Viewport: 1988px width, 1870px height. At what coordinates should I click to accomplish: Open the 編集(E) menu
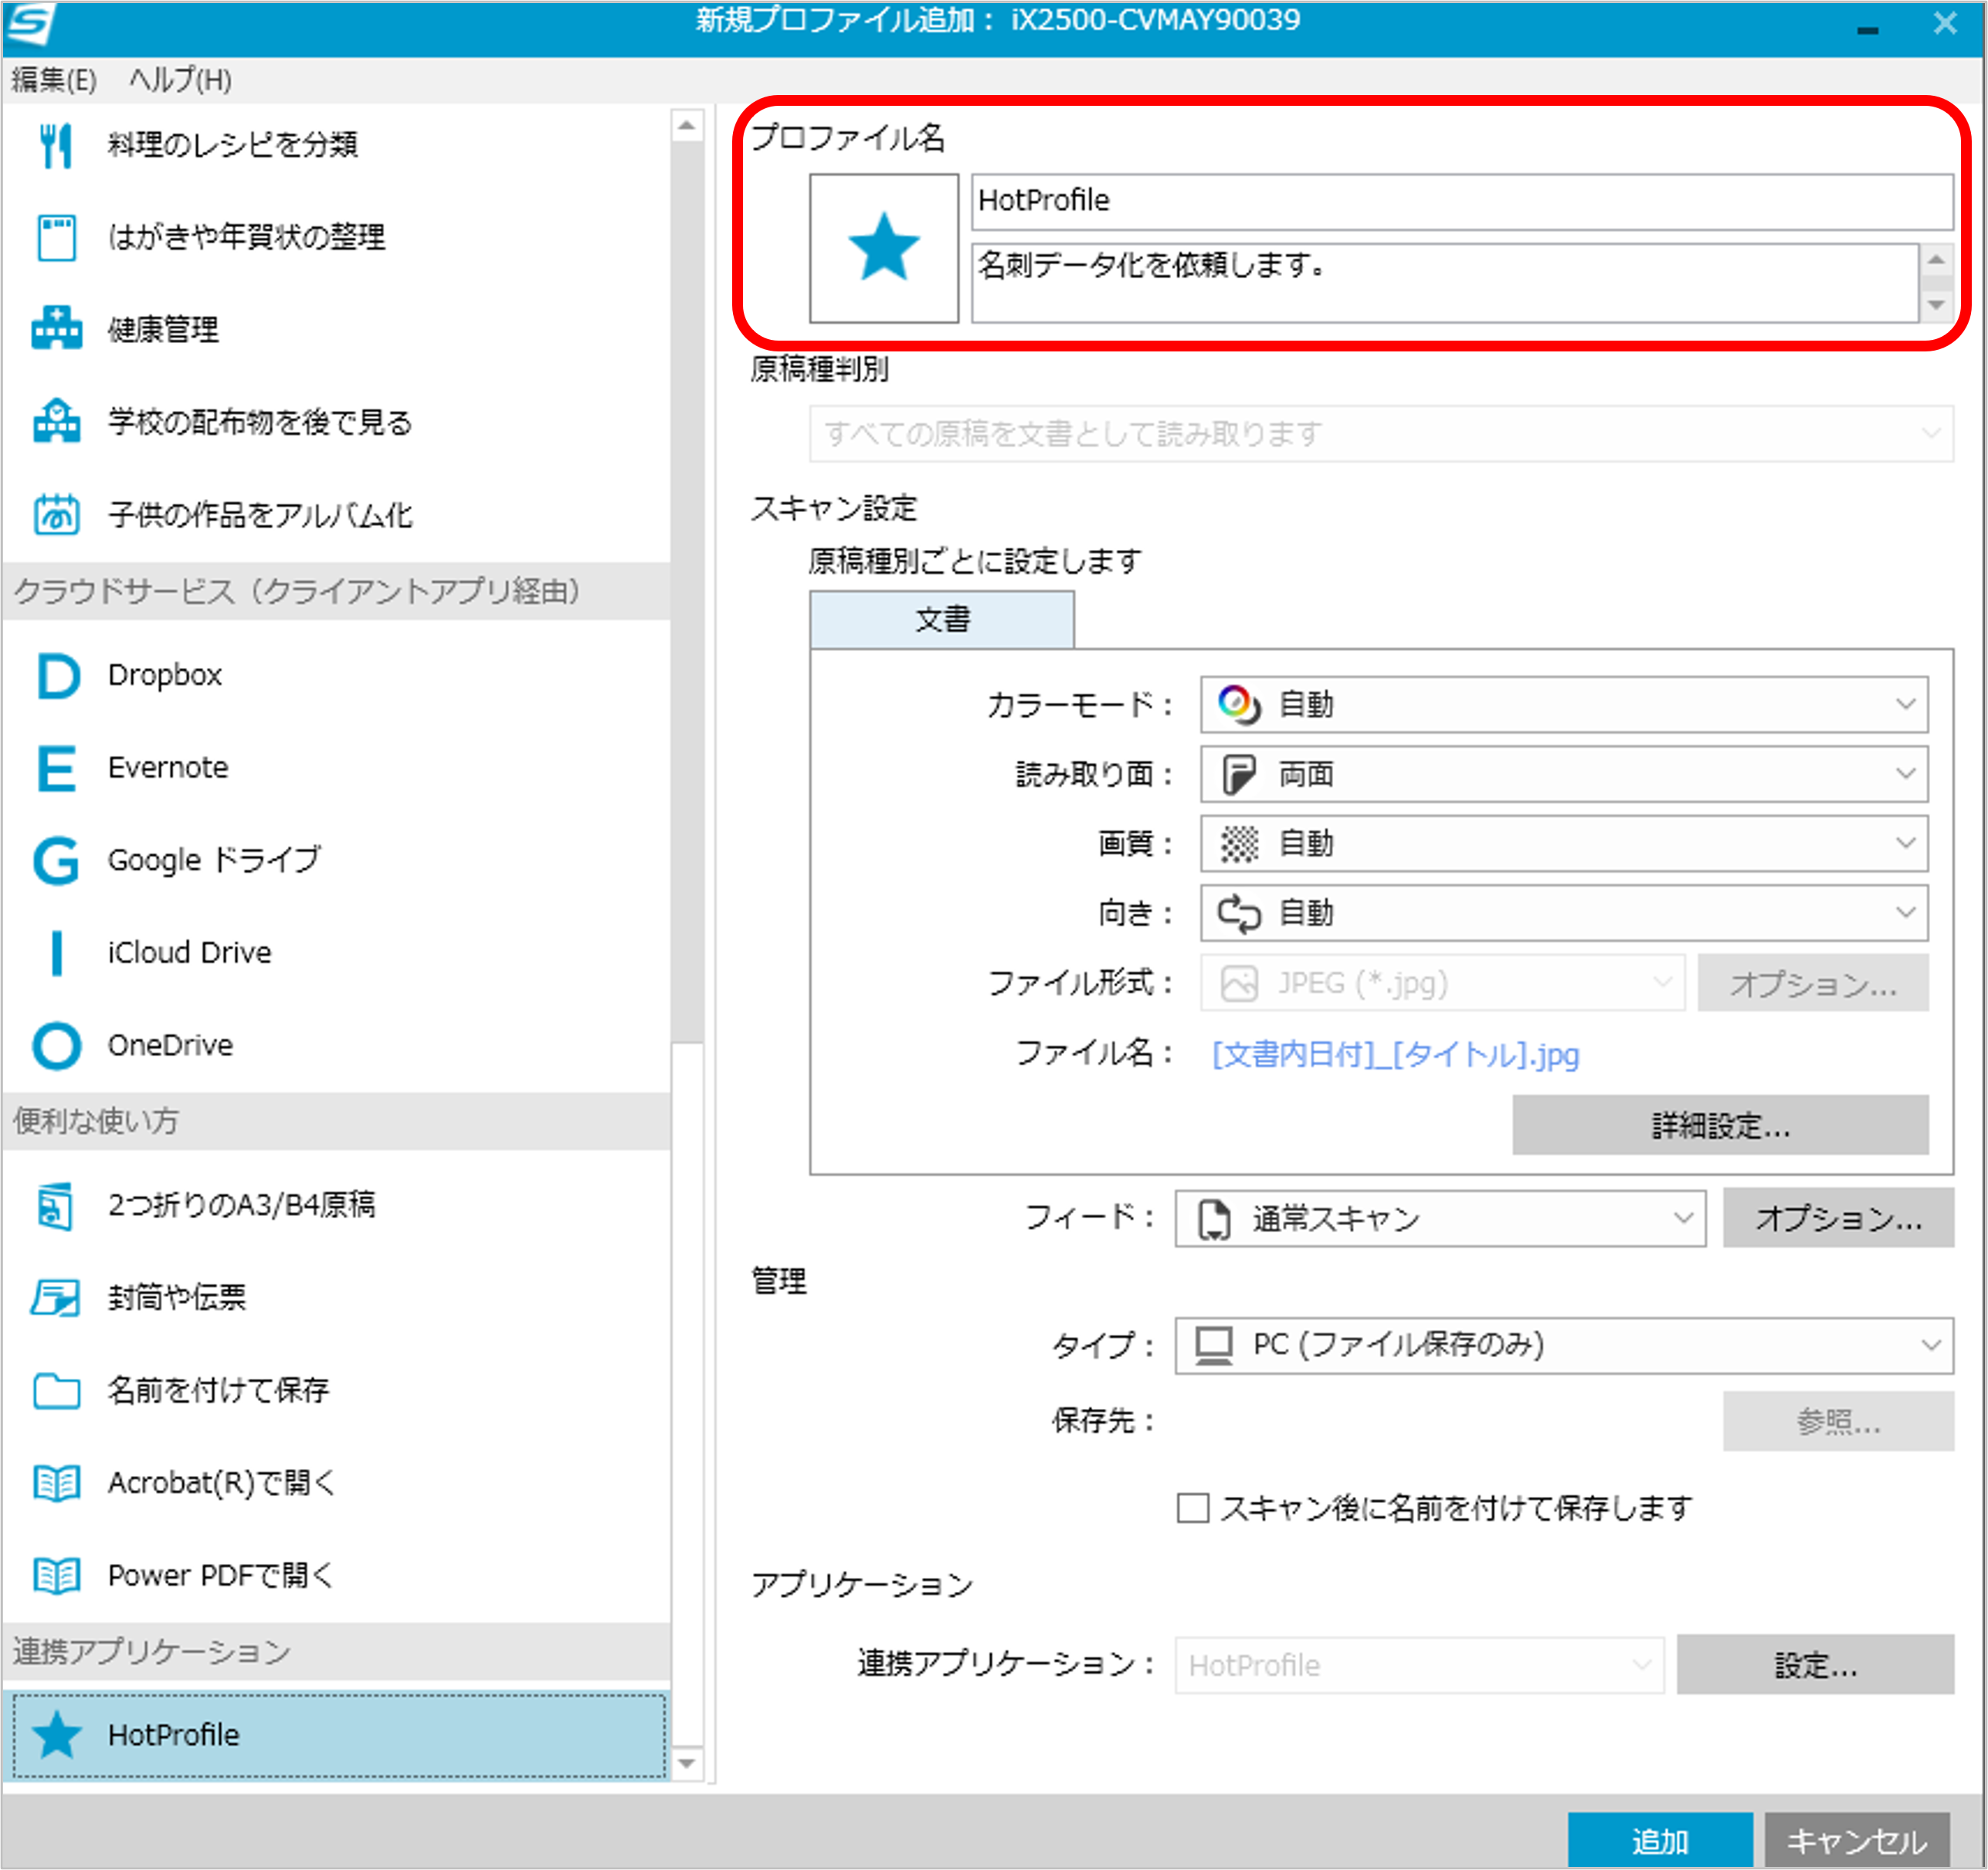click(x=54, y=80)
